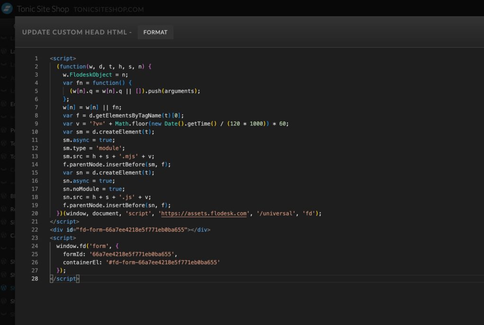This screenshot has height=325, width=484.
Task: Click the 'sm.async = true;' line
Action: click(89, 140)
